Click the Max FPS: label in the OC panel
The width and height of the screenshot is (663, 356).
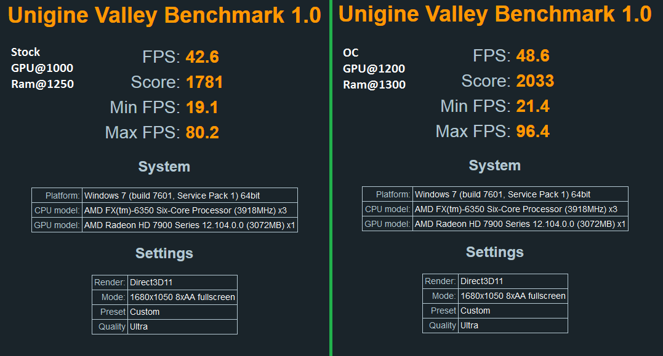click(x=473, y=132)
